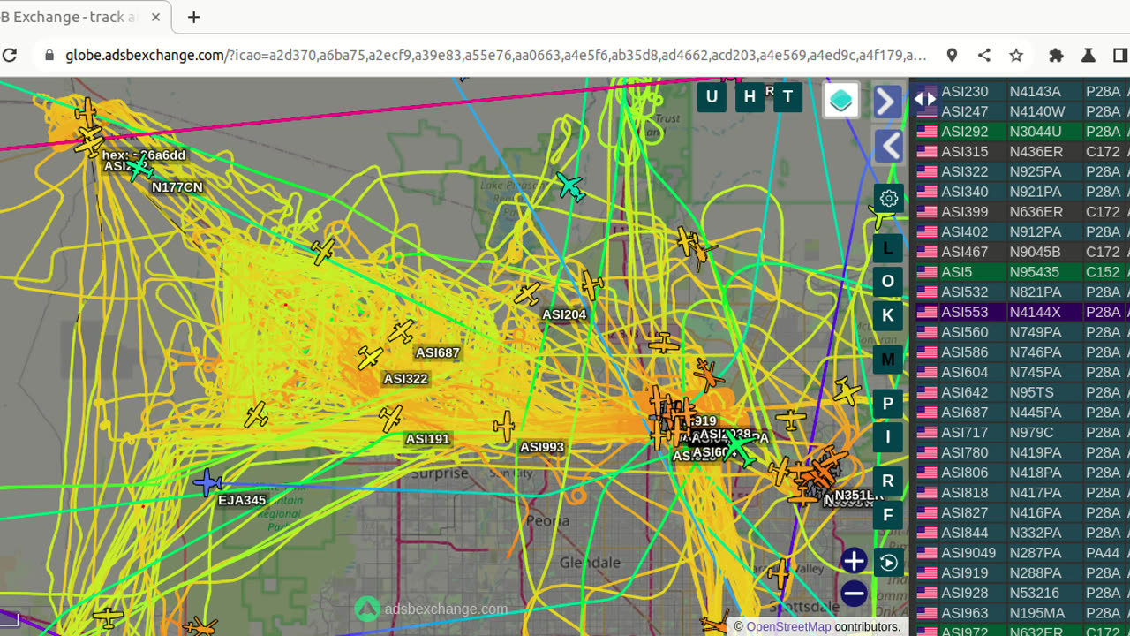Viewport: 1130px width, 636px height.
Task: Toggle the M map option button
Action: pos(888,360)
